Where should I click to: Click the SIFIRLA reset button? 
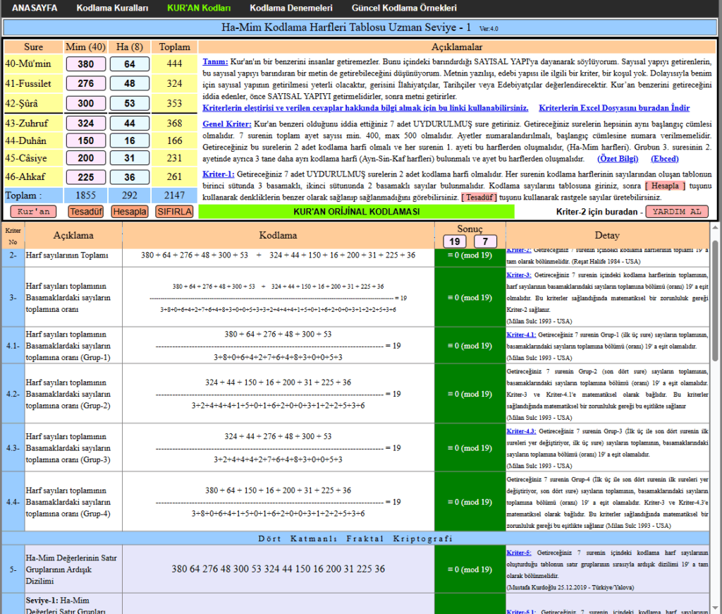click(175, 212)
